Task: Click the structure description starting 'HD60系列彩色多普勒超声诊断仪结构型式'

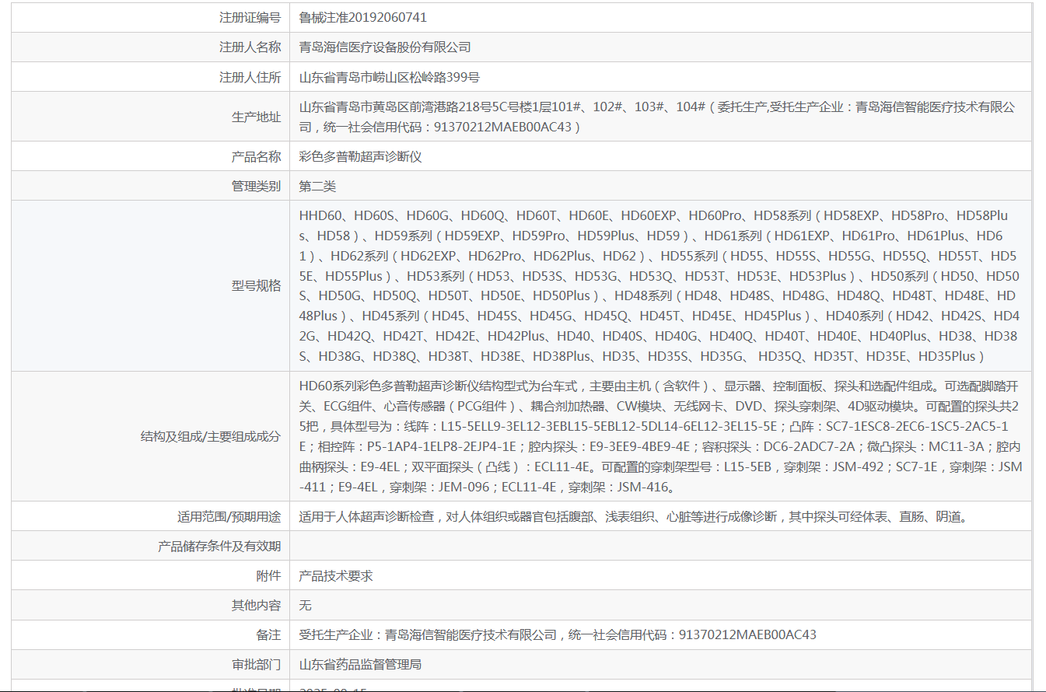Action: [661, 436]
